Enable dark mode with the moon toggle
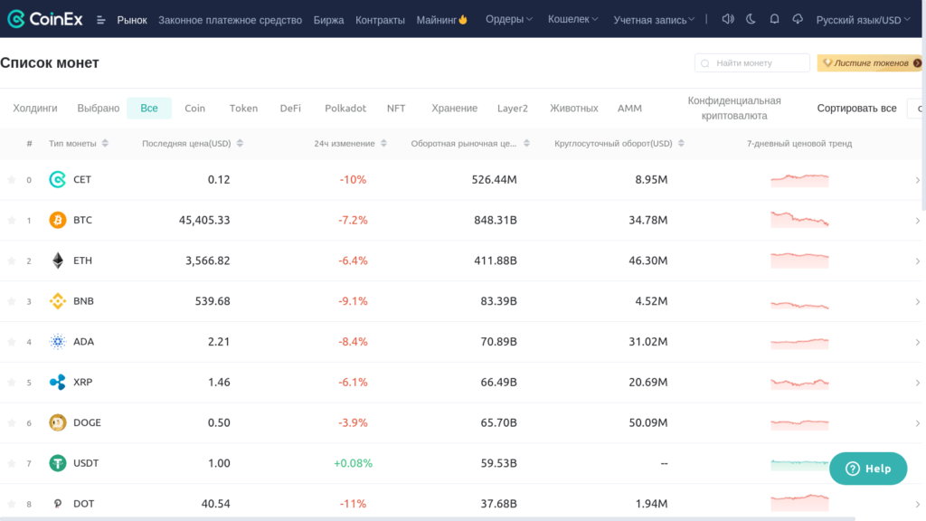The height and width of the screenshot is (521, 926). tap(751, 17)
